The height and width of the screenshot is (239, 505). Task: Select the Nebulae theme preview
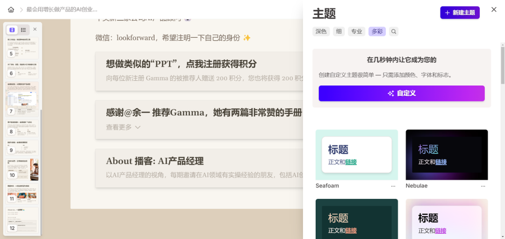pos(447,155)
